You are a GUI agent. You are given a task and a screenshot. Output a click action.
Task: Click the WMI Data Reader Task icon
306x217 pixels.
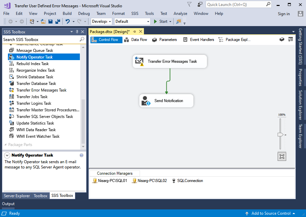click(12, 129)
